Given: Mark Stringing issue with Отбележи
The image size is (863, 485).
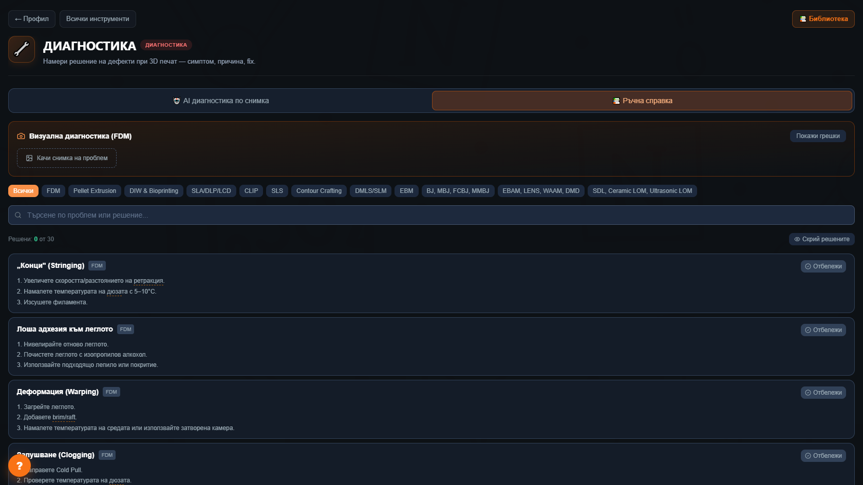Looking at the screenshot, I should click(x=823, y=266).
